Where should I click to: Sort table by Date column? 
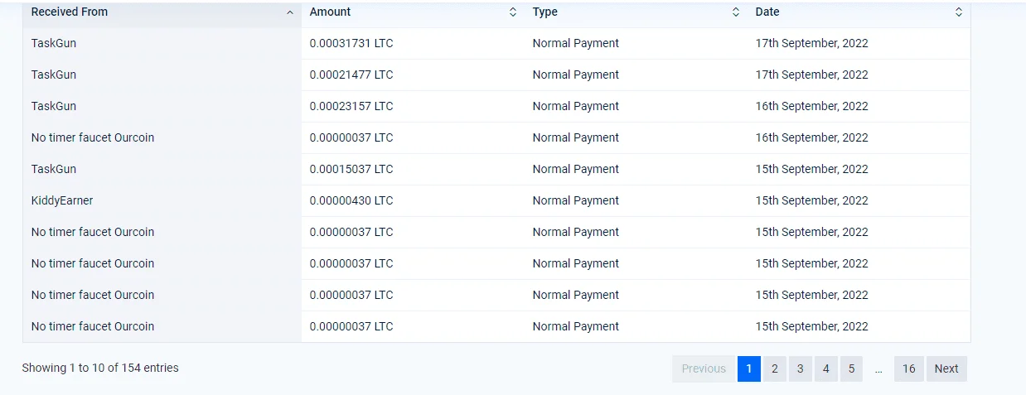pos(859,12)
